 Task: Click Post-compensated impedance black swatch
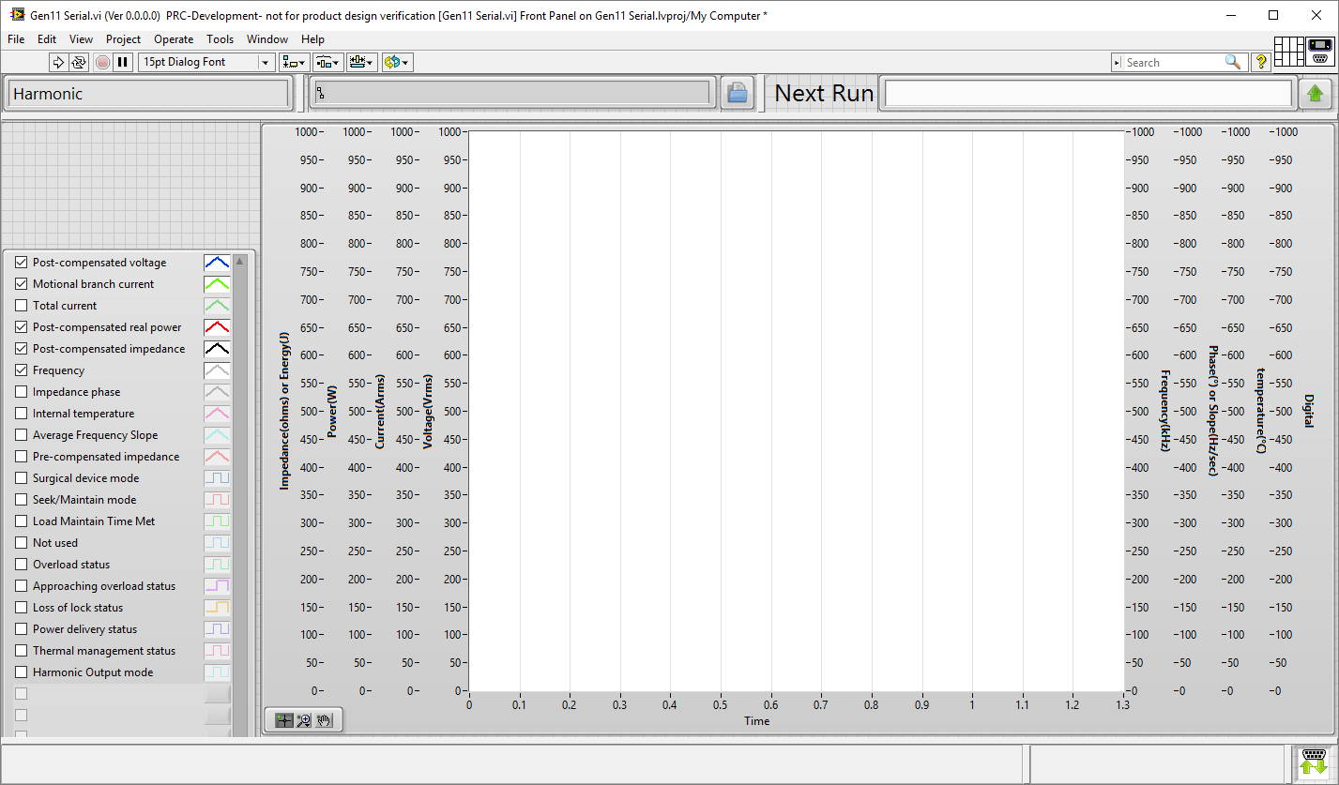point(217,349)
